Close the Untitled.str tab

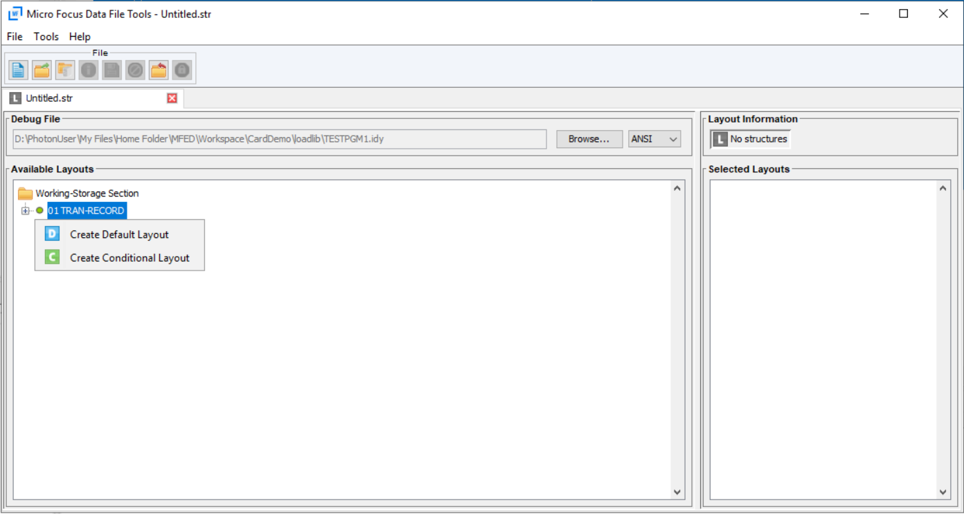pyautogui.click(x=172, y=98)
